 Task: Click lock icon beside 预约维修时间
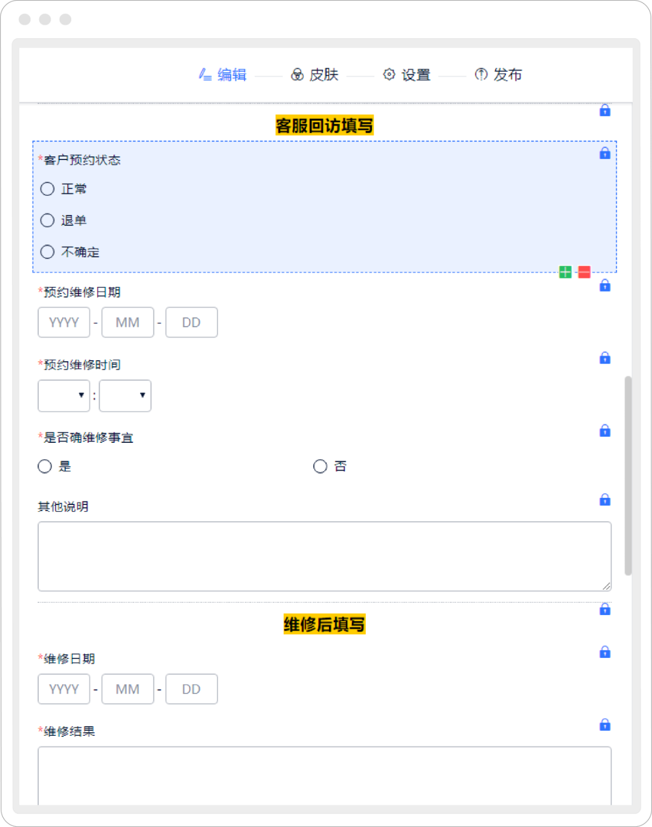click(x=604, y=358)
